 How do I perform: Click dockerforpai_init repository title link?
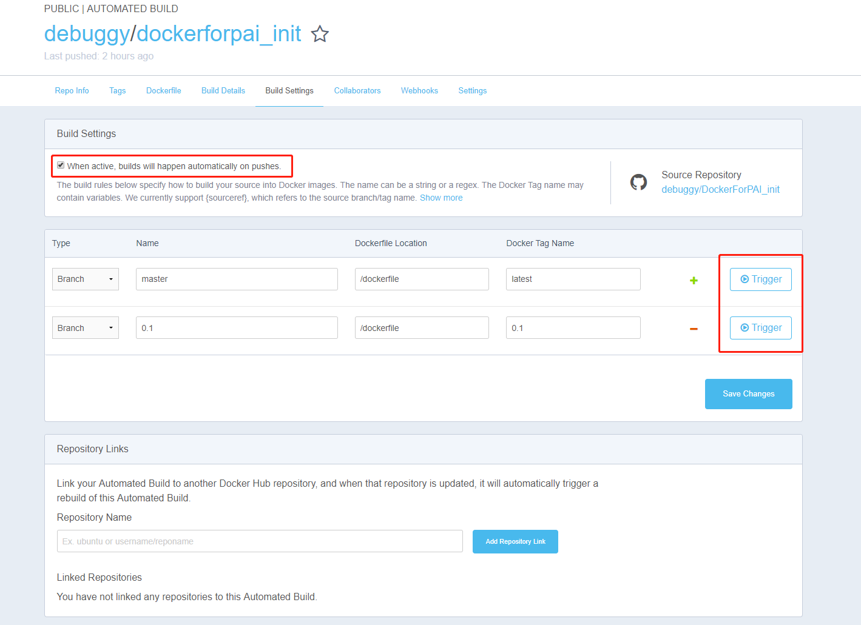[219, 34]
